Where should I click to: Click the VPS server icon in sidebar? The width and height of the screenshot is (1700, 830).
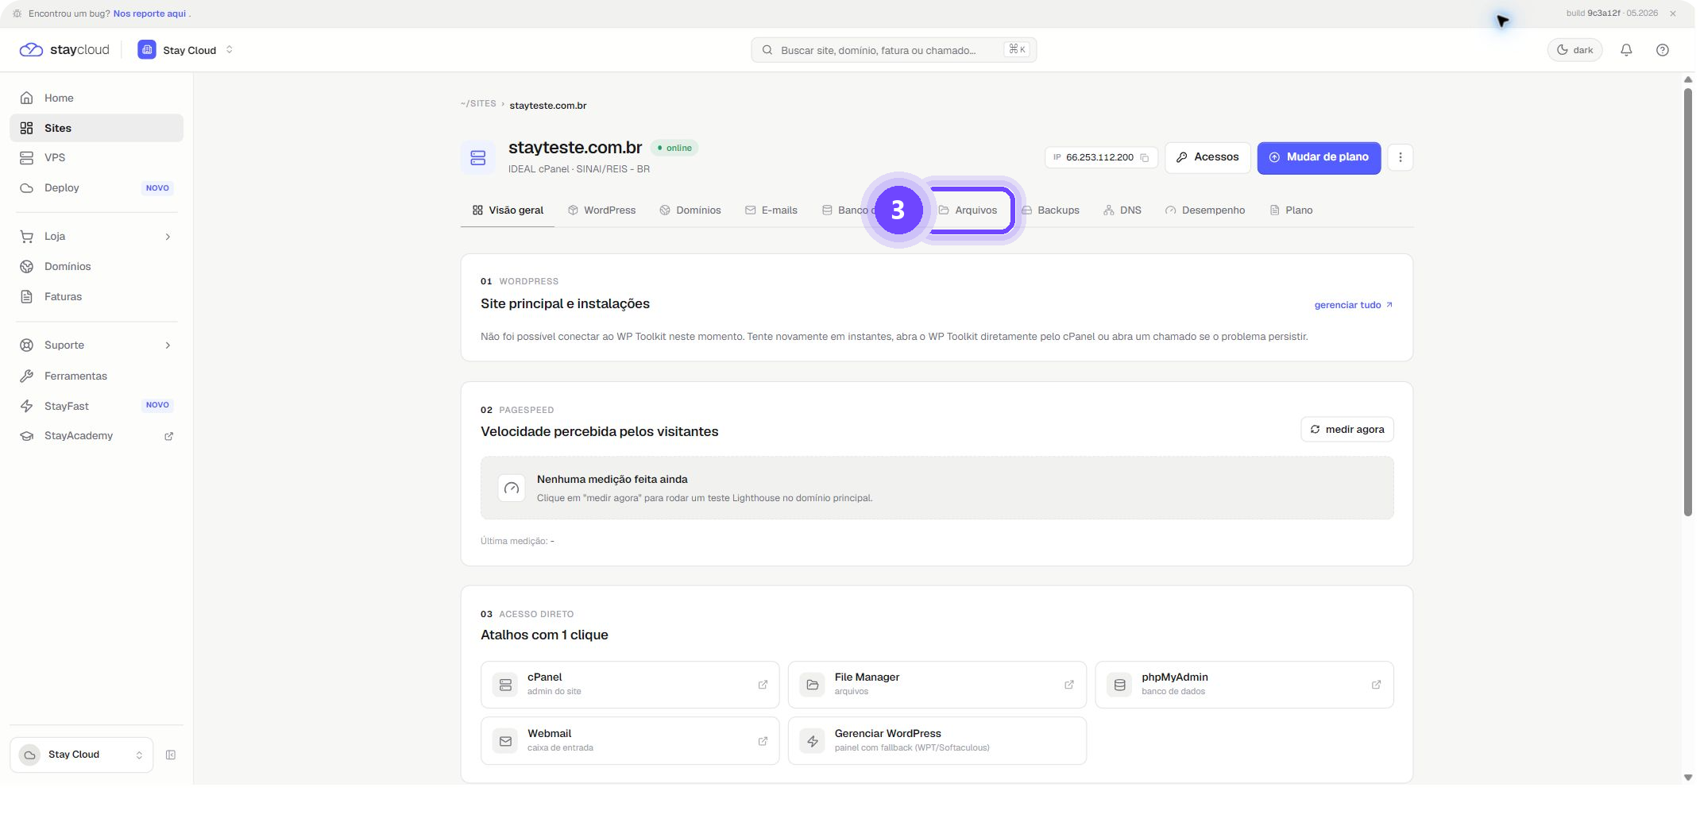click(26, 158)
